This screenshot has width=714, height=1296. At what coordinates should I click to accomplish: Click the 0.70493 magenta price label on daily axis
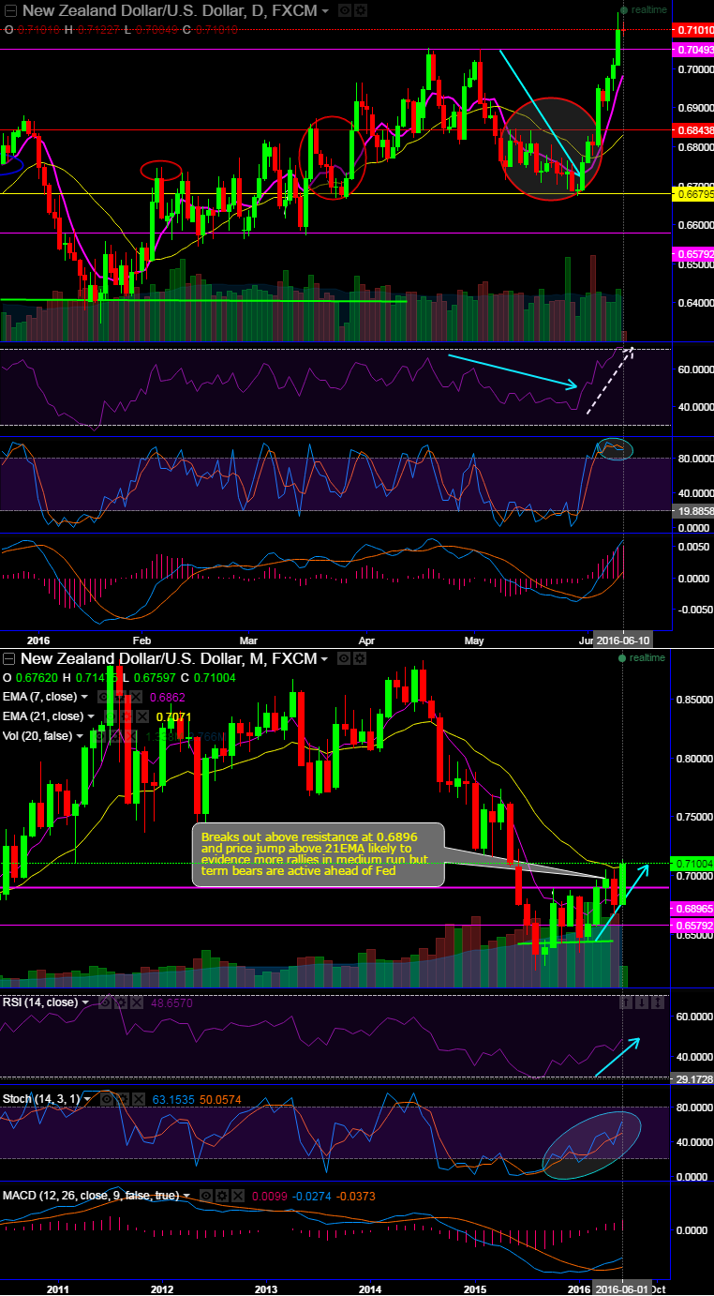tap(693, 50)
